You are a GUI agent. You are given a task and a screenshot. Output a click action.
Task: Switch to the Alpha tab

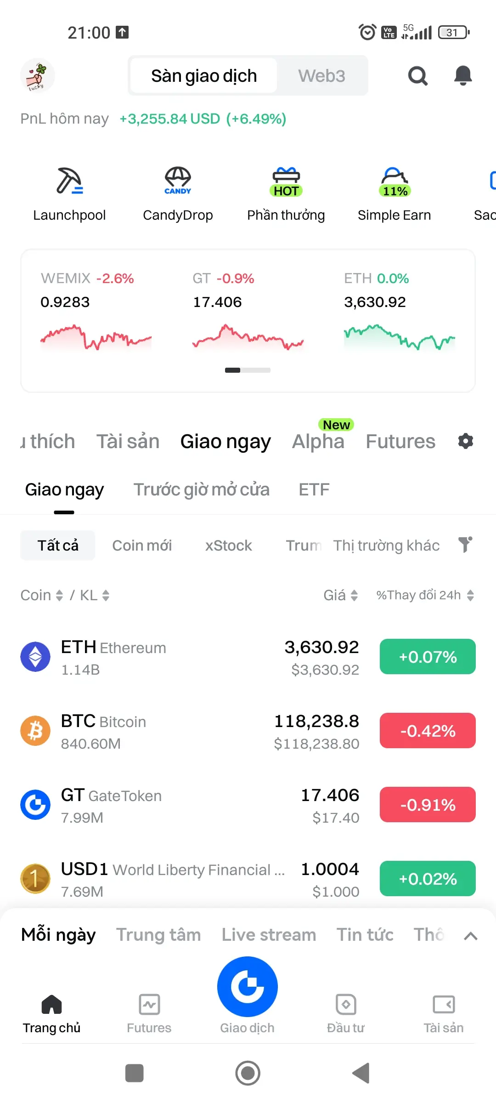318,441
